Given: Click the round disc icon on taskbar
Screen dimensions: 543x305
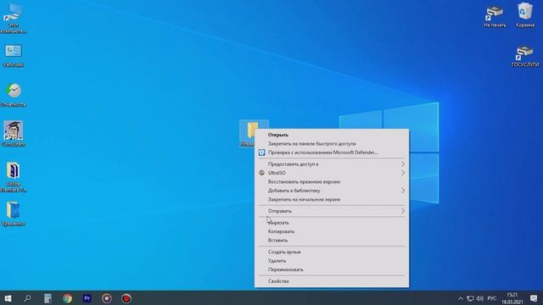Looking at the screenshot, I should (x=107, y=298).
